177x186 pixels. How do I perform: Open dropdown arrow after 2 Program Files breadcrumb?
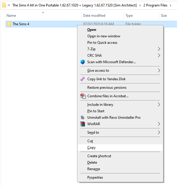coord(171,5)
